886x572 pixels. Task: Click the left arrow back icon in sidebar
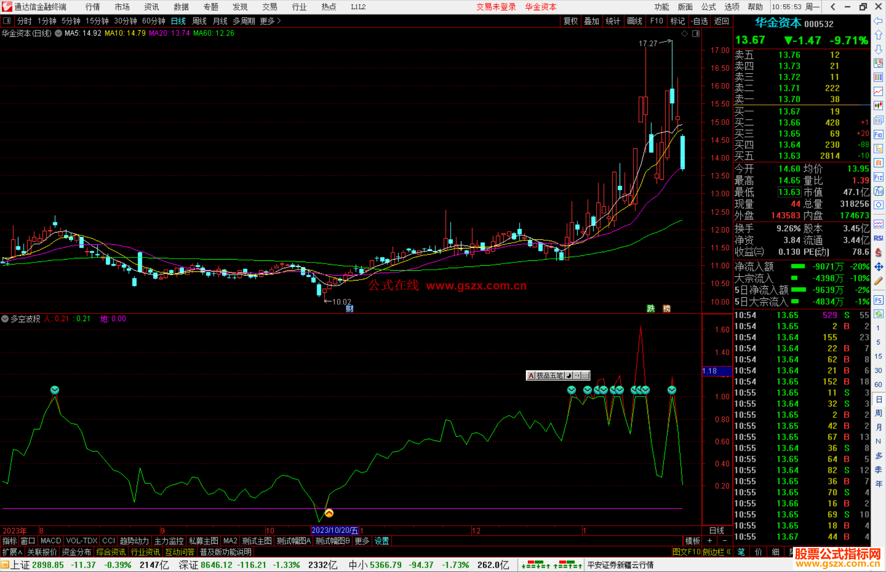pos(878,21)
